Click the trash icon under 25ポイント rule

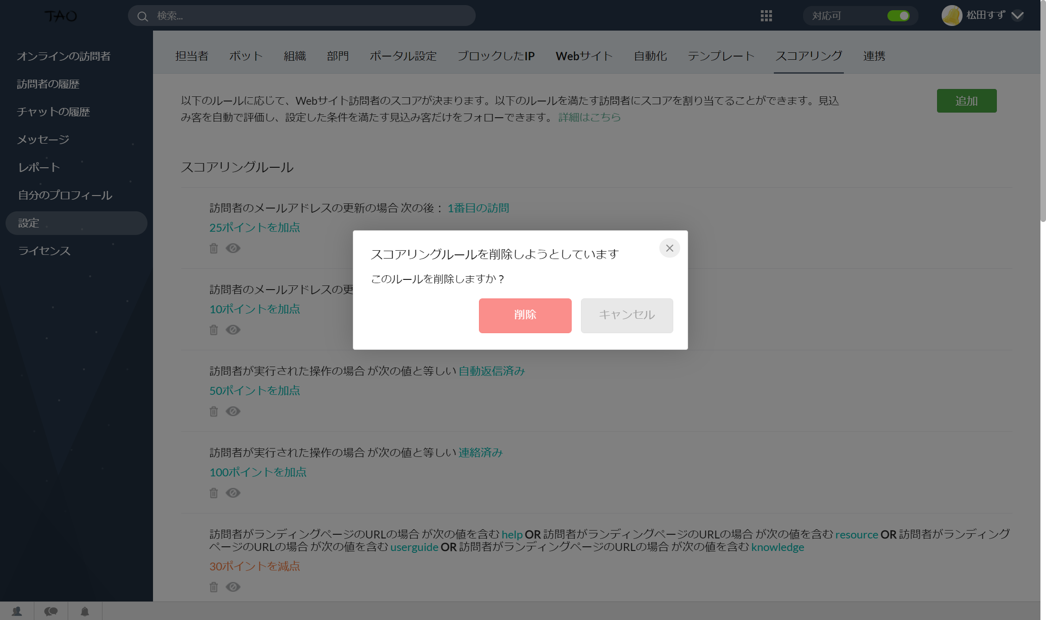point(213,248)
